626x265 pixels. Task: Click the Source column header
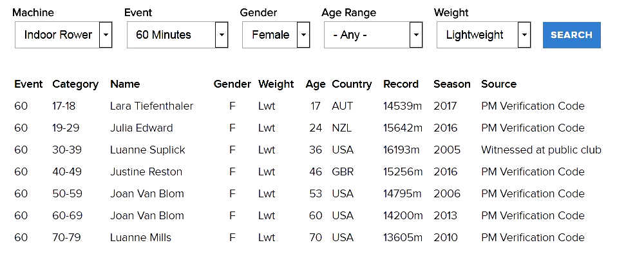point(498,84)
